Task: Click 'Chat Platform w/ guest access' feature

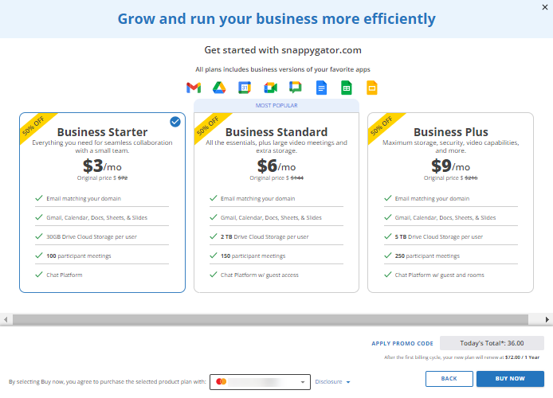Action: tap(260, 275)
